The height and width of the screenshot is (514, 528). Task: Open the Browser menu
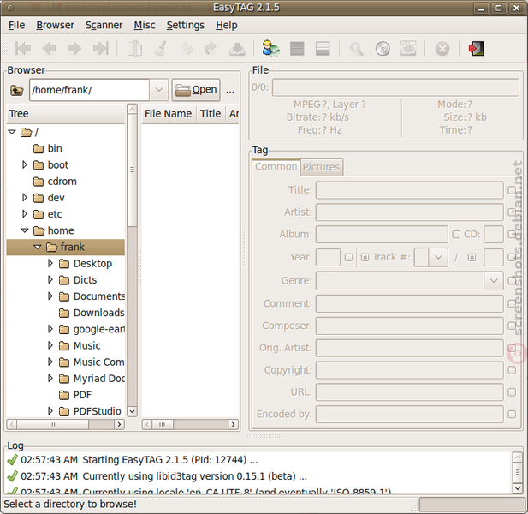click(55, 26)
